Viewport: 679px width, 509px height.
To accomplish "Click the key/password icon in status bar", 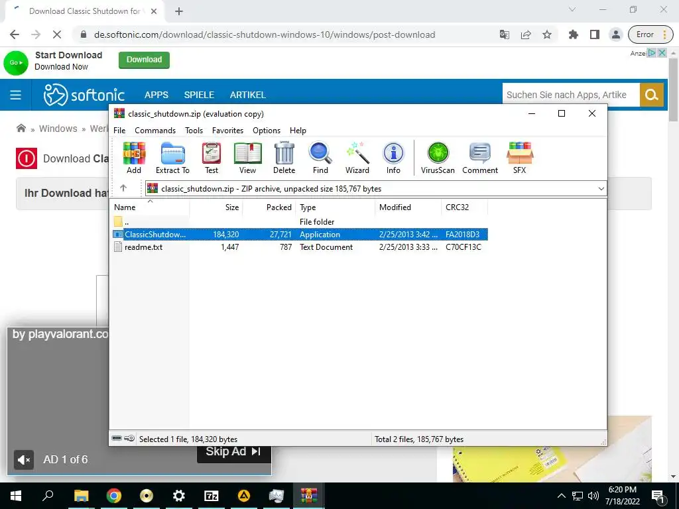I will coord(129,439).
